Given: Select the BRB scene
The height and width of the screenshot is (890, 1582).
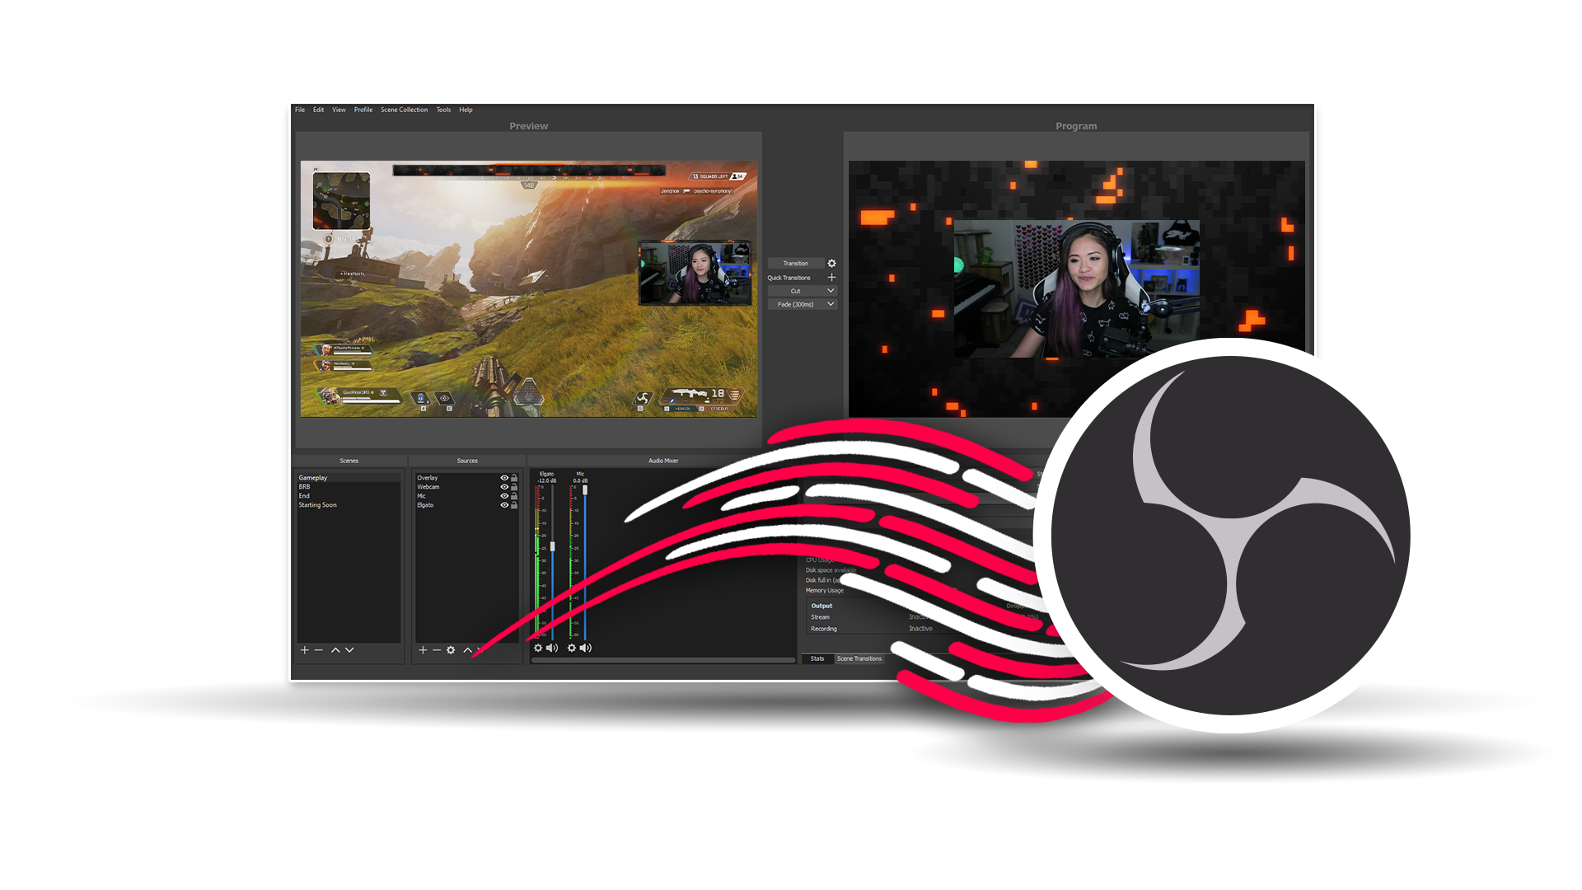Looking at the screenshot, I should coord(349,487).
